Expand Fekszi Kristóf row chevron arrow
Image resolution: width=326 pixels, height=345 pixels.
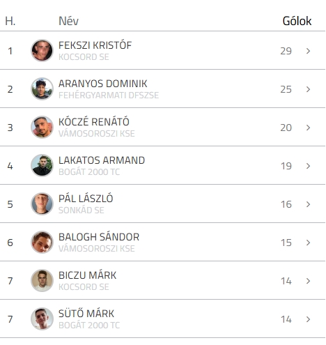click(308, 51)
